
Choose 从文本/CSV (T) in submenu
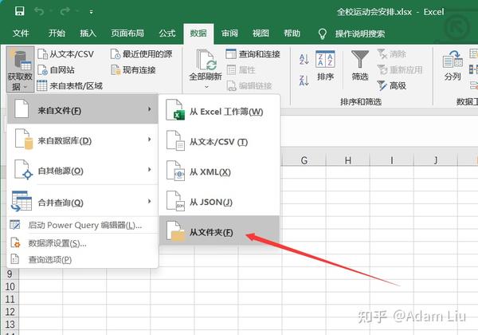(220, 141)
